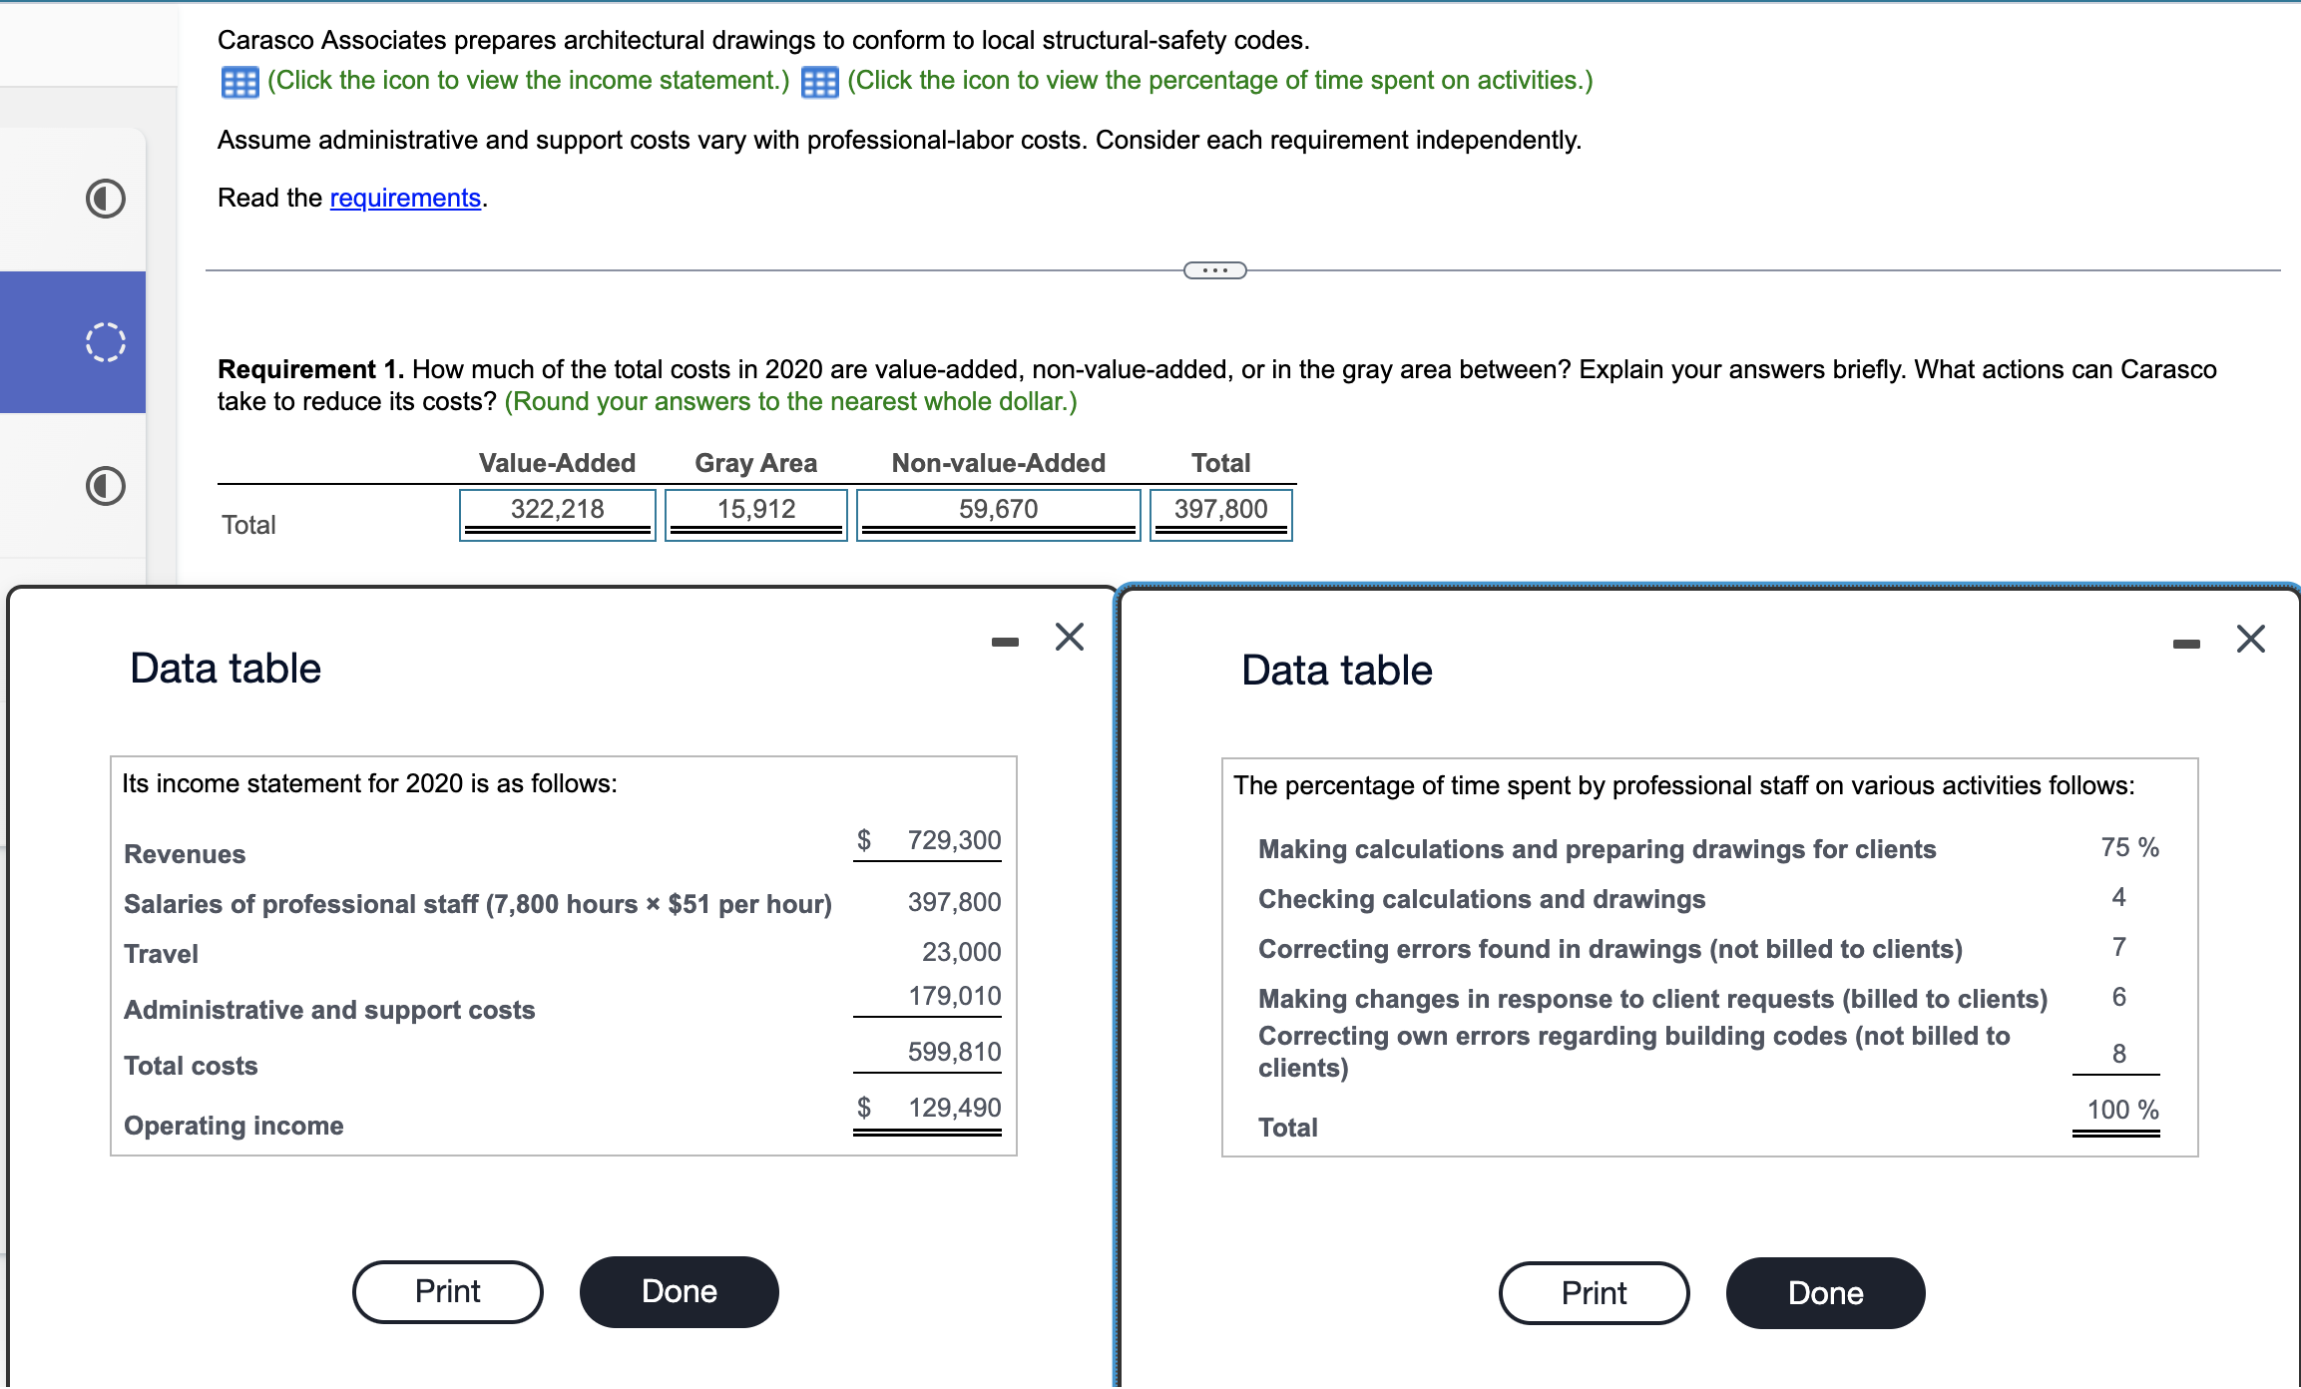Viewport: 2301px width, 1389px height.
Task: Select the blue highlighted question in the sidebar
Action: point(72,342)
